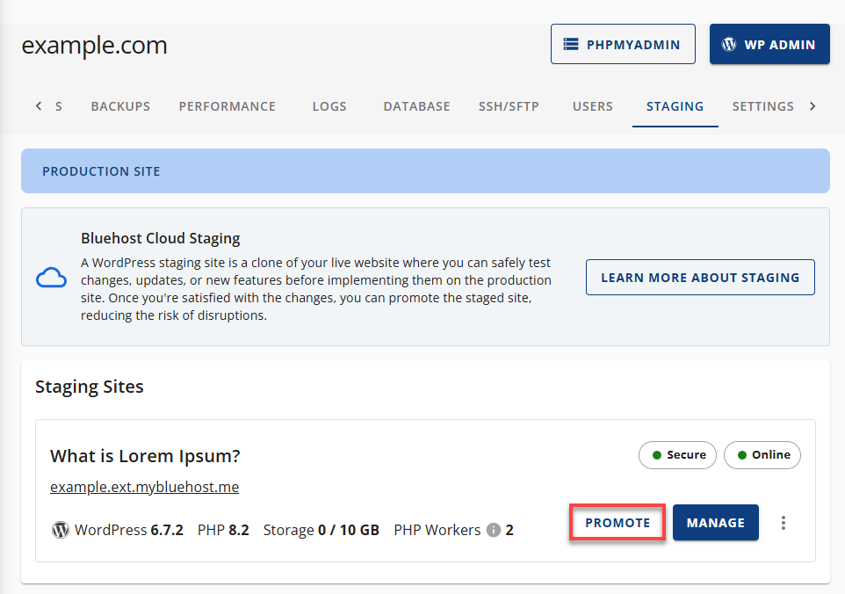Click the blue cloud icon beside Bluehost Cloud Staging

click(x=52, y=277)
